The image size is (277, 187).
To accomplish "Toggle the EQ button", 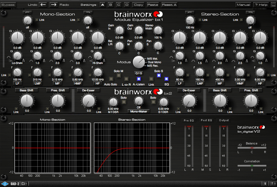I will tap(166, 79).
